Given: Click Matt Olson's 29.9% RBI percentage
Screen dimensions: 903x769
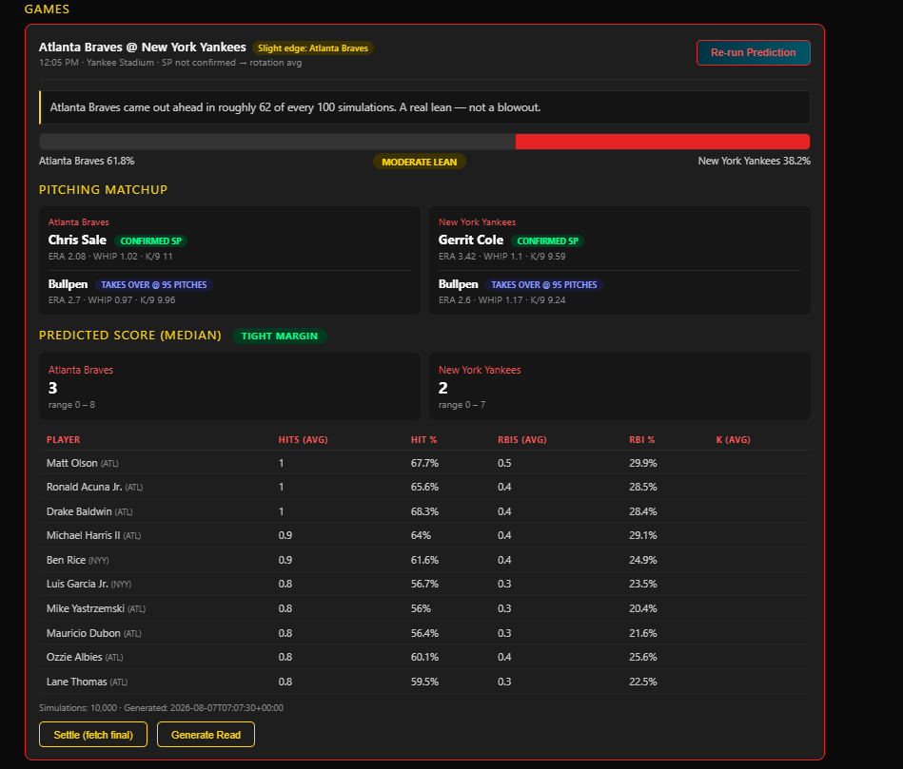Looking at the screenshot, I should click(x=642, y=463).
